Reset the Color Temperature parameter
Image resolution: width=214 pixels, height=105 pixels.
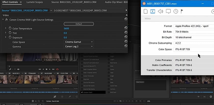(x=126, y=28)
